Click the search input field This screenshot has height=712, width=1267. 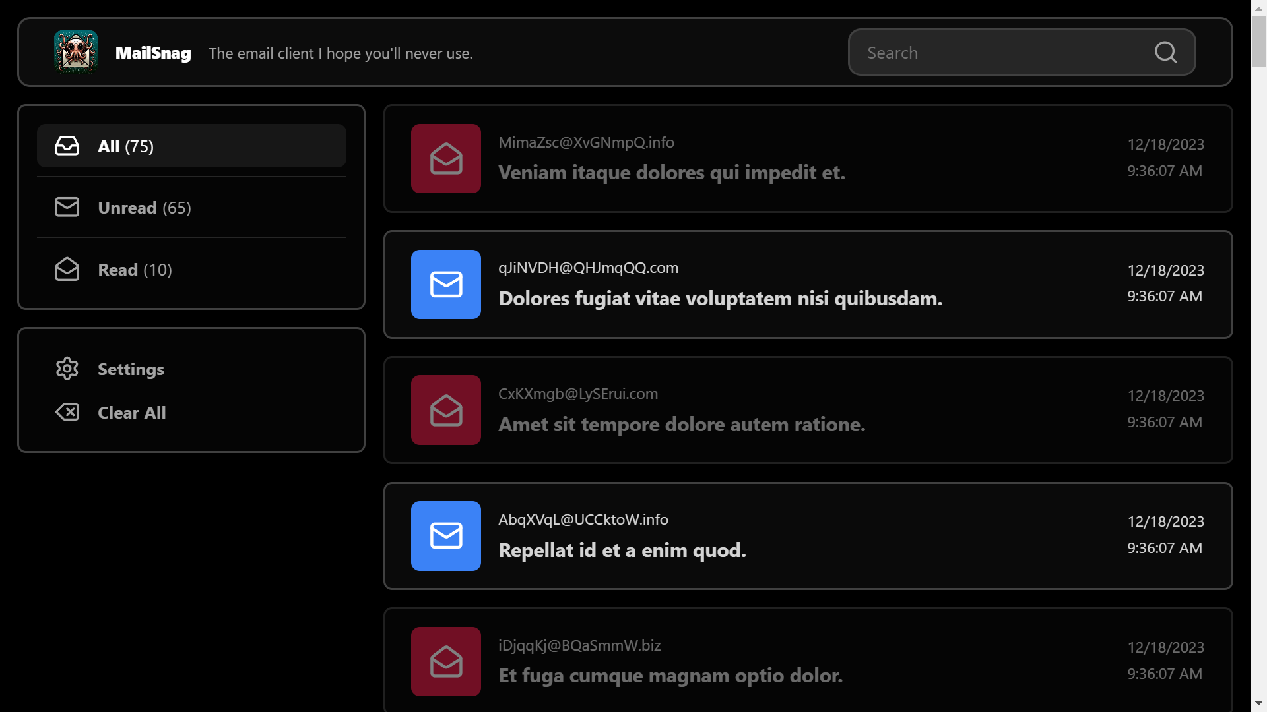point(1022,52)
